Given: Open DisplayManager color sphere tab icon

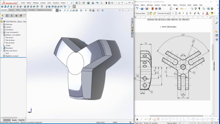Looking at the screenshot, I should (x=21, y=16).
